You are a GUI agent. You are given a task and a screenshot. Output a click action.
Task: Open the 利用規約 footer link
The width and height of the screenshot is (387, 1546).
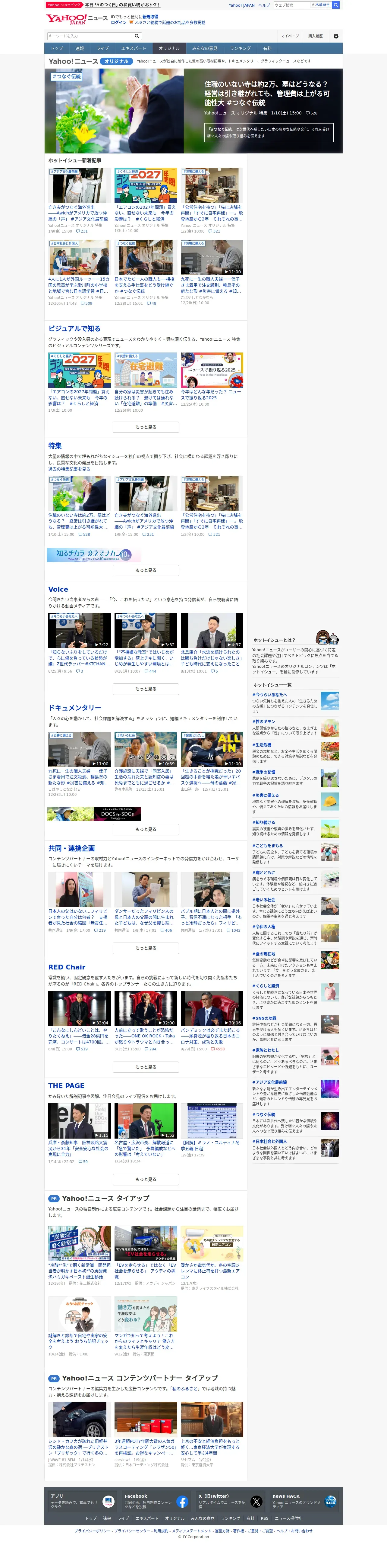pos(161,1531)
